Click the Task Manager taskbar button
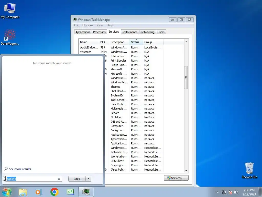The height and width of the screenshot is (197, 262). 86,192
